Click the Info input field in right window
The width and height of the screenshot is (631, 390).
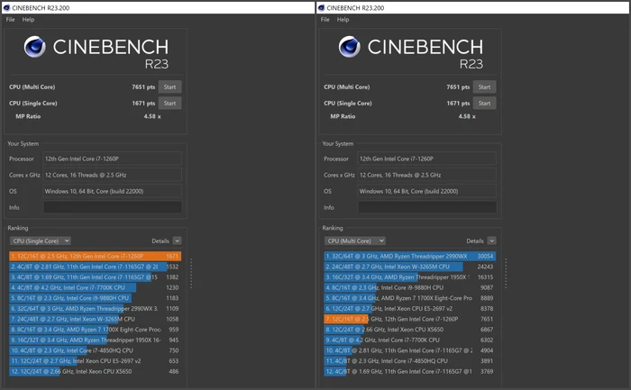tap(427, 207)
